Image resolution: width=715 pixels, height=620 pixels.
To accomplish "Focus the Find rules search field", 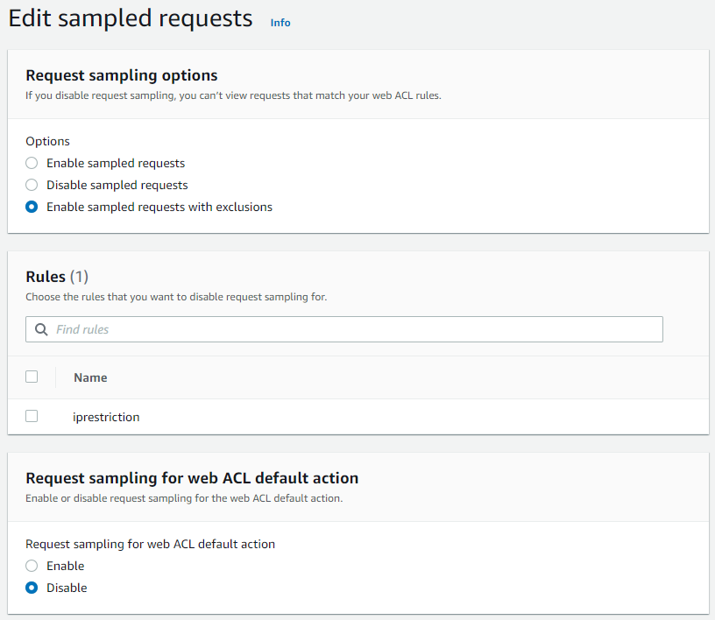I will click(350, 329).
